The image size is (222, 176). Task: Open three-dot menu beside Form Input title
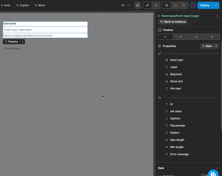click(217, 16)
